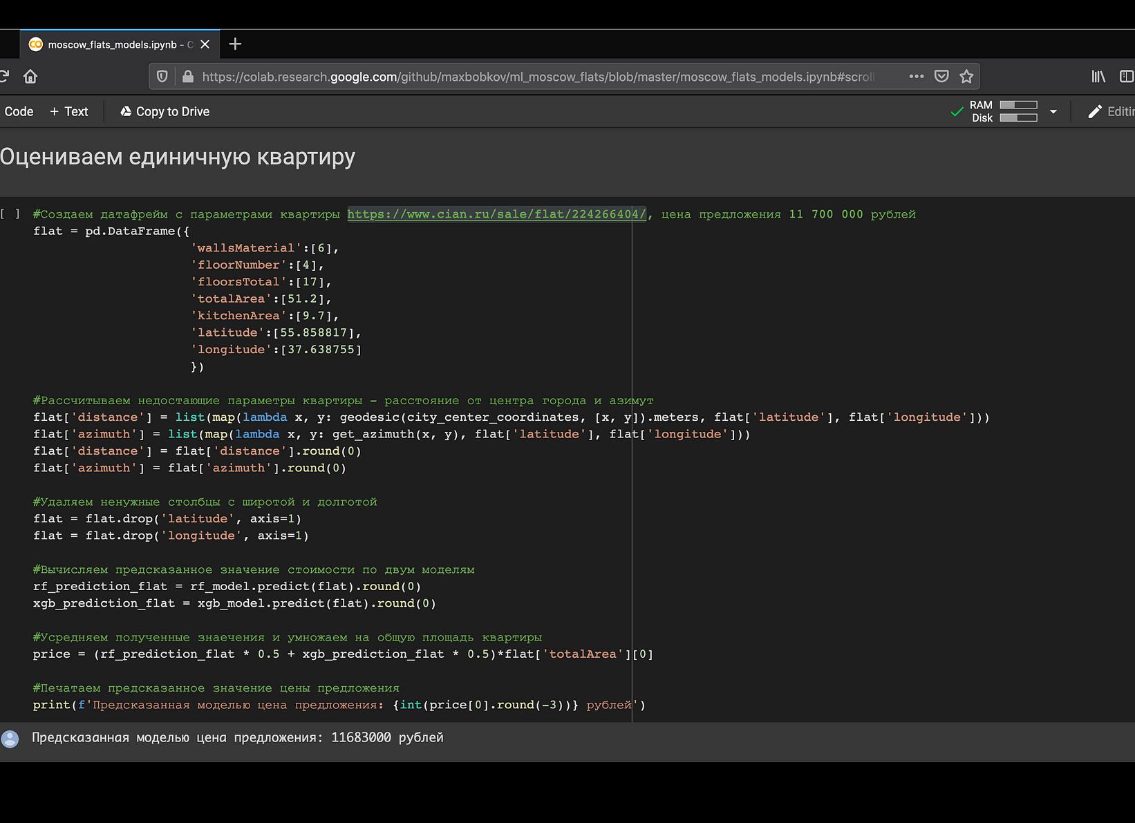Click the geodesic distance calculation line
Viewport: 1135px width, 823px height.
coord(512,417)
